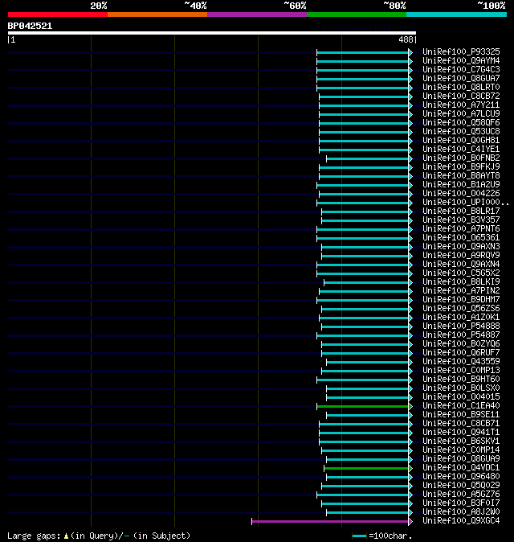The width and height of the screenshot is (514, 542).
Task: Select hit label UniRef100_Q58QF6
Action: click(461, 123)
